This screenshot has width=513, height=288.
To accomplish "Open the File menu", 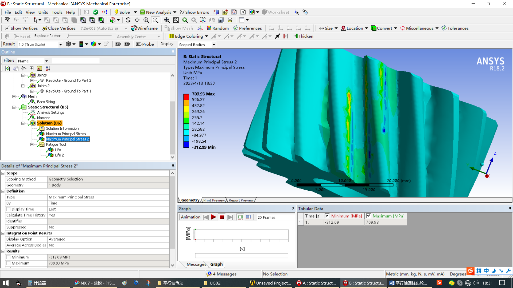I will pos(8,12).
